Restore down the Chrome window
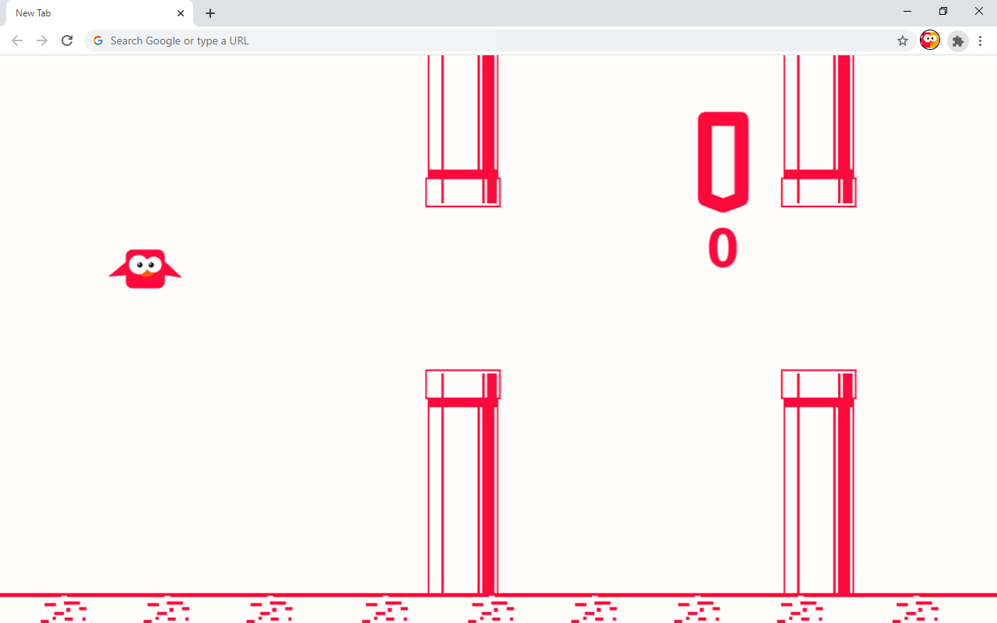The height and width of the screenshot is (623, 997). [x=943, y=12]
